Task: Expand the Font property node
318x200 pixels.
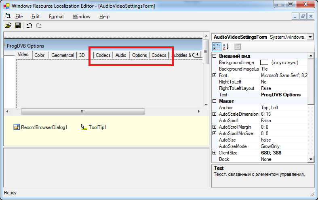Action: [215, 75]
